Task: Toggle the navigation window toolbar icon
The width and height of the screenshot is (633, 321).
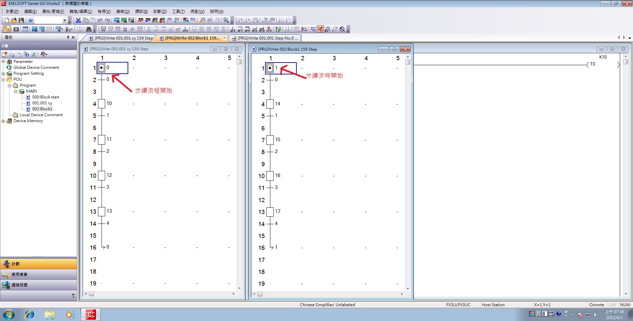Action: (7, 29)
